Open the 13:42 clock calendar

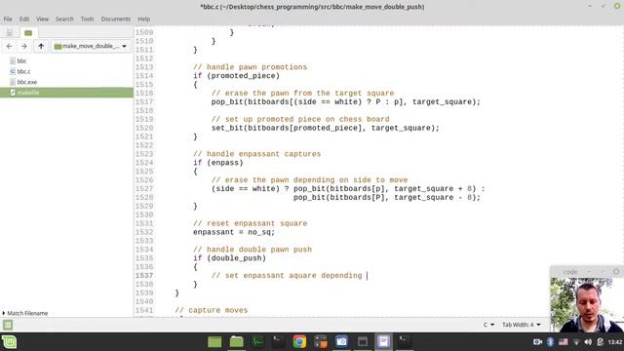615,342
